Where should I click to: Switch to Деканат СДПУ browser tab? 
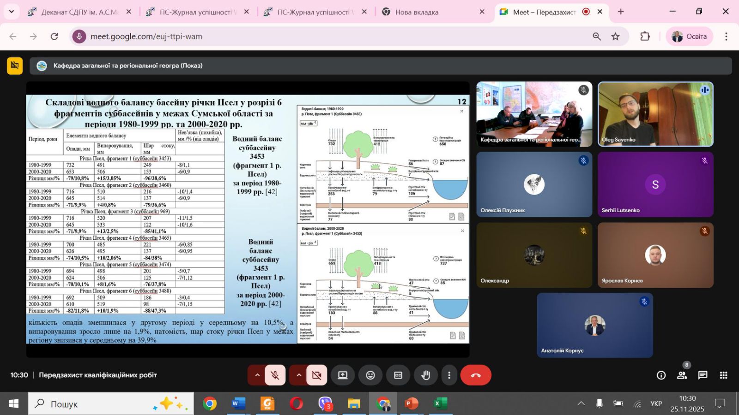tap(79, 12)
